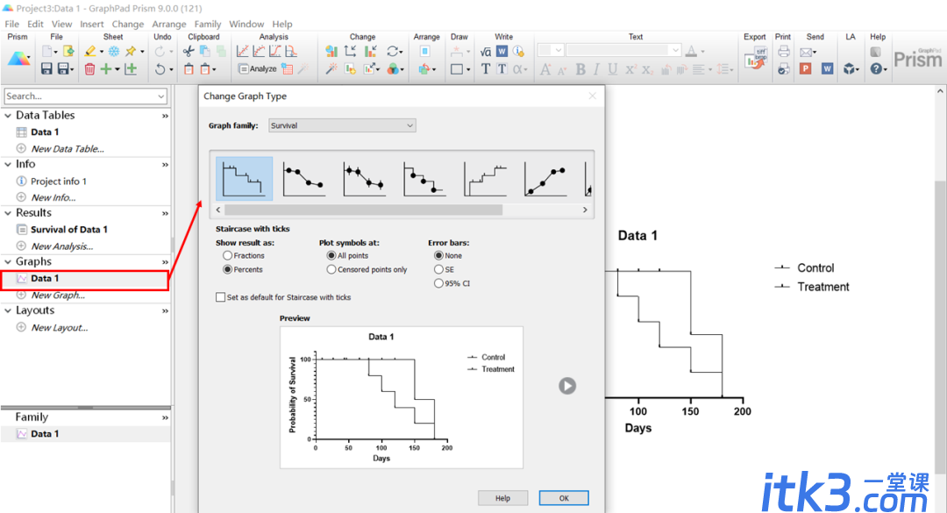This screenshot has height=513, width=947.
Task: Open the Change menu
Action: [127, 25]
